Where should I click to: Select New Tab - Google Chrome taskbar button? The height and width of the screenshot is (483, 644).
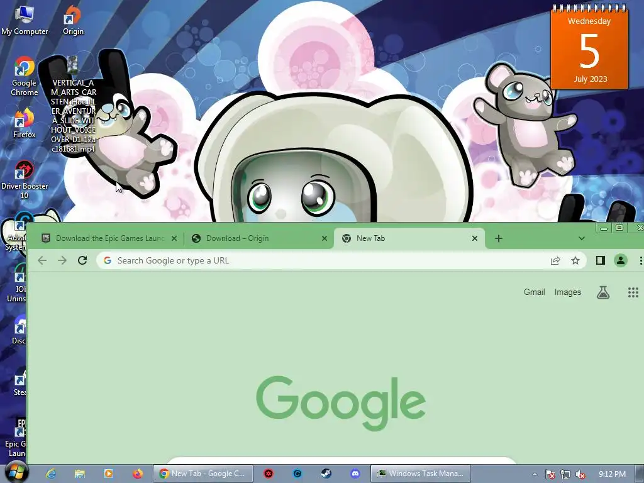point(203,474)
